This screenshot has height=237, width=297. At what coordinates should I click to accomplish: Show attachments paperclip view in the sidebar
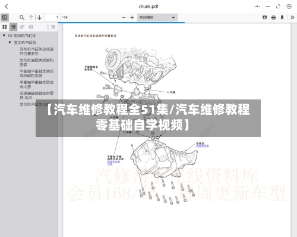point(22,27)
